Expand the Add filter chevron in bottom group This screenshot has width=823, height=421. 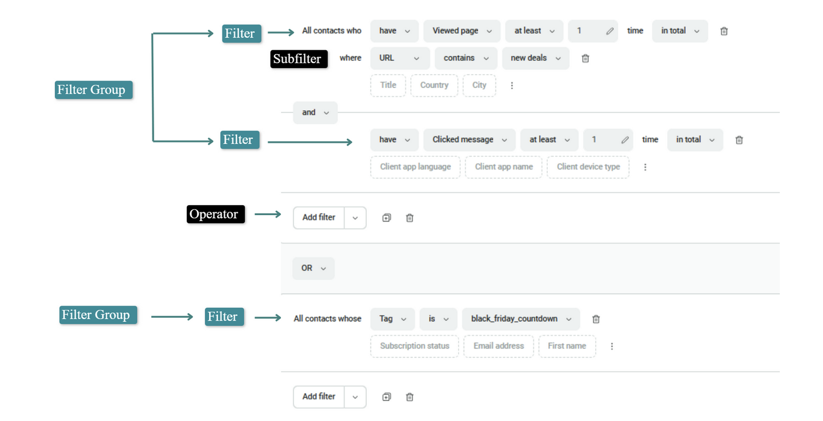(355, 397)
